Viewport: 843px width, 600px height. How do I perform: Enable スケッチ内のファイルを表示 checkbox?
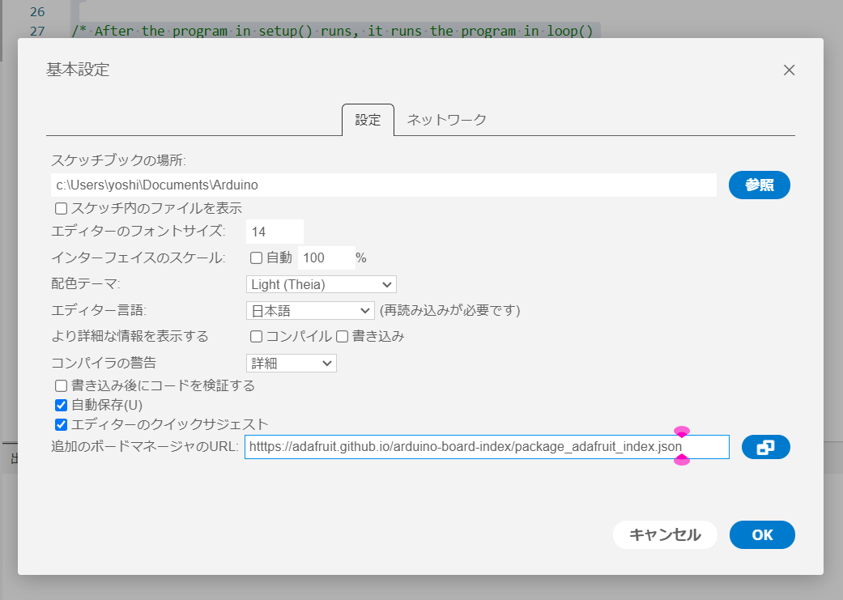tap(62, 208)
